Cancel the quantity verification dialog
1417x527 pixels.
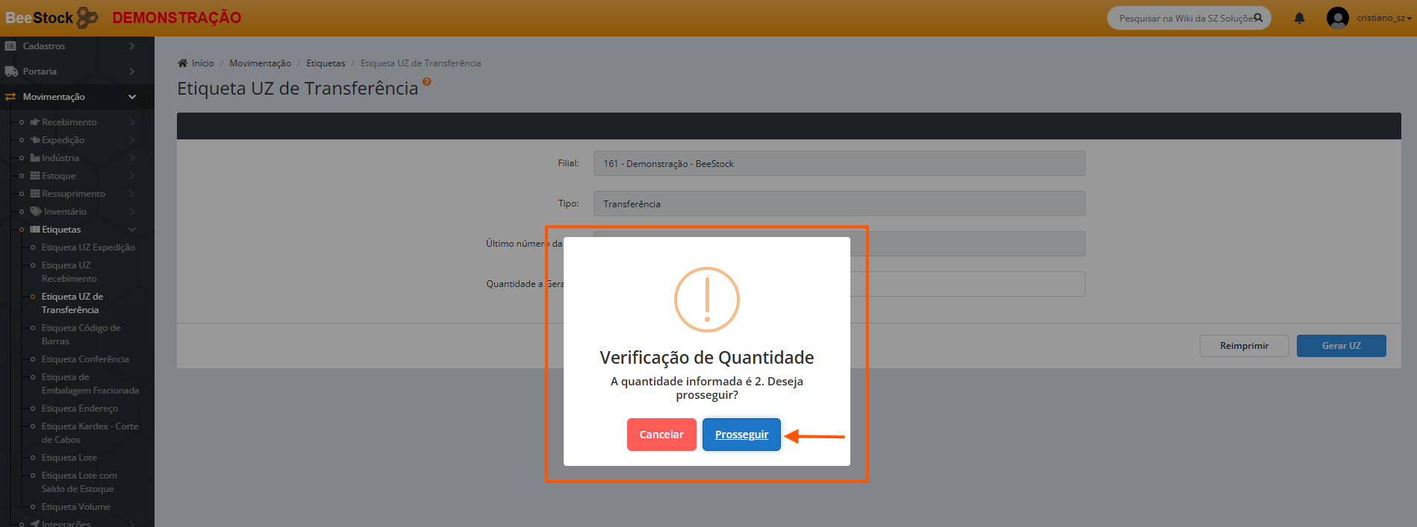coord(661,435)
